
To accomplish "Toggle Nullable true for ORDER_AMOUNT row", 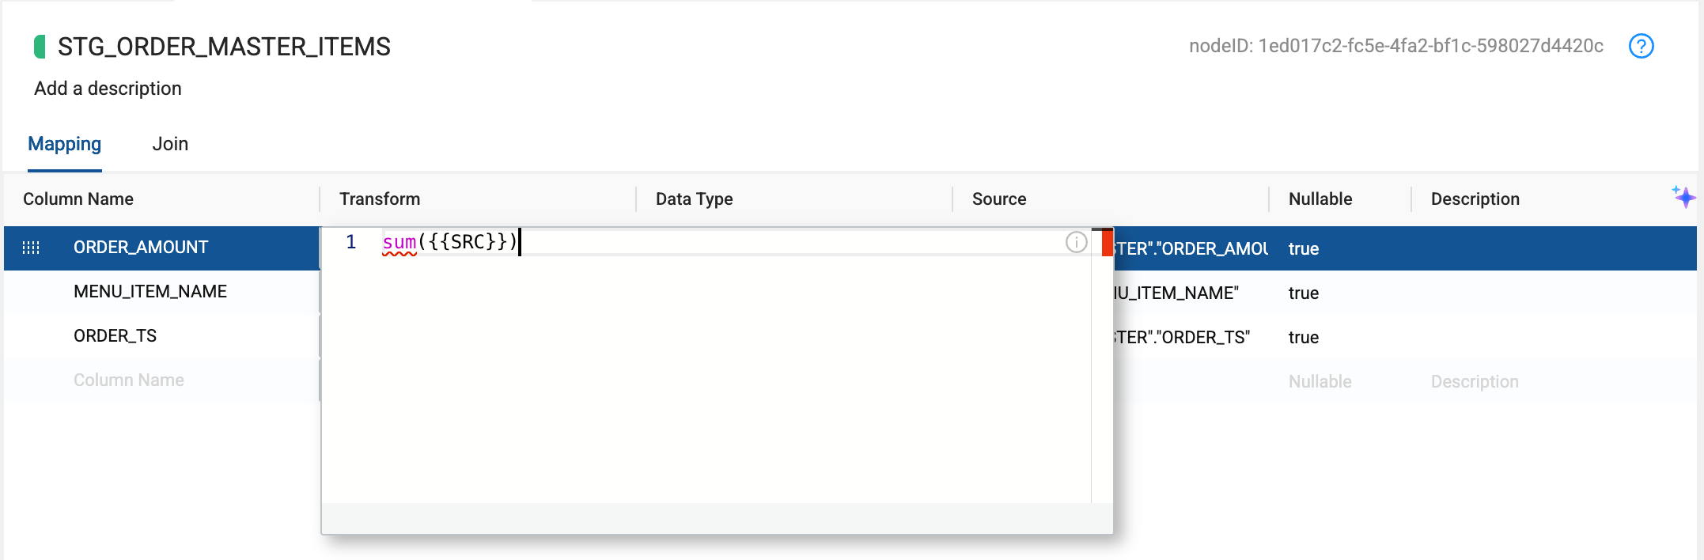I will pyautogui.click(x=1303, y=248).
